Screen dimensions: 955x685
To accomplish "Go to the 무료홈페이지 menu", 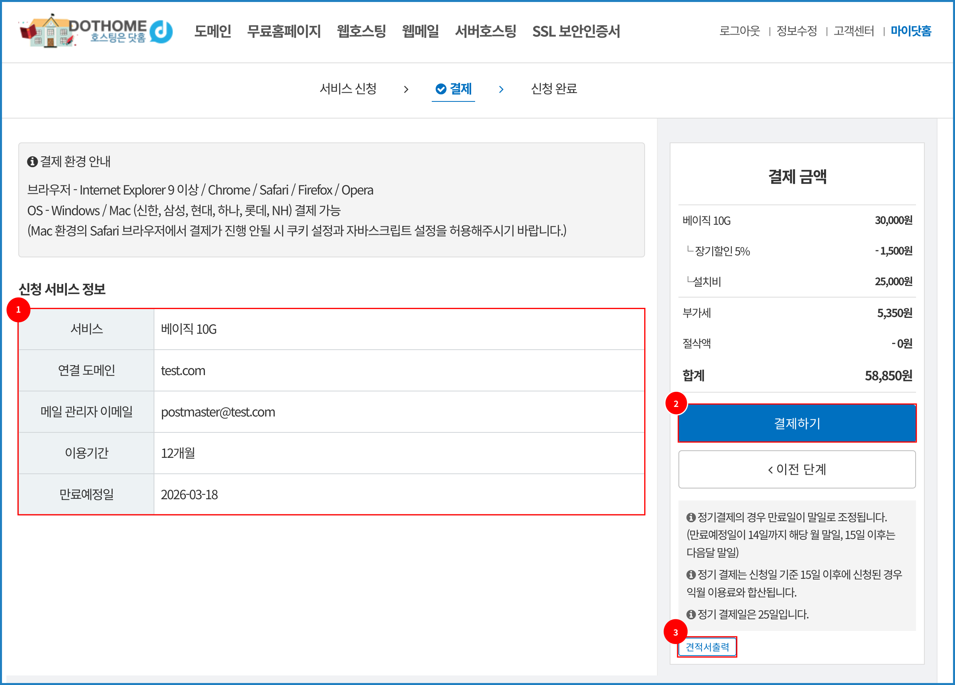I will pyautogui.click(x=284, y=31).
